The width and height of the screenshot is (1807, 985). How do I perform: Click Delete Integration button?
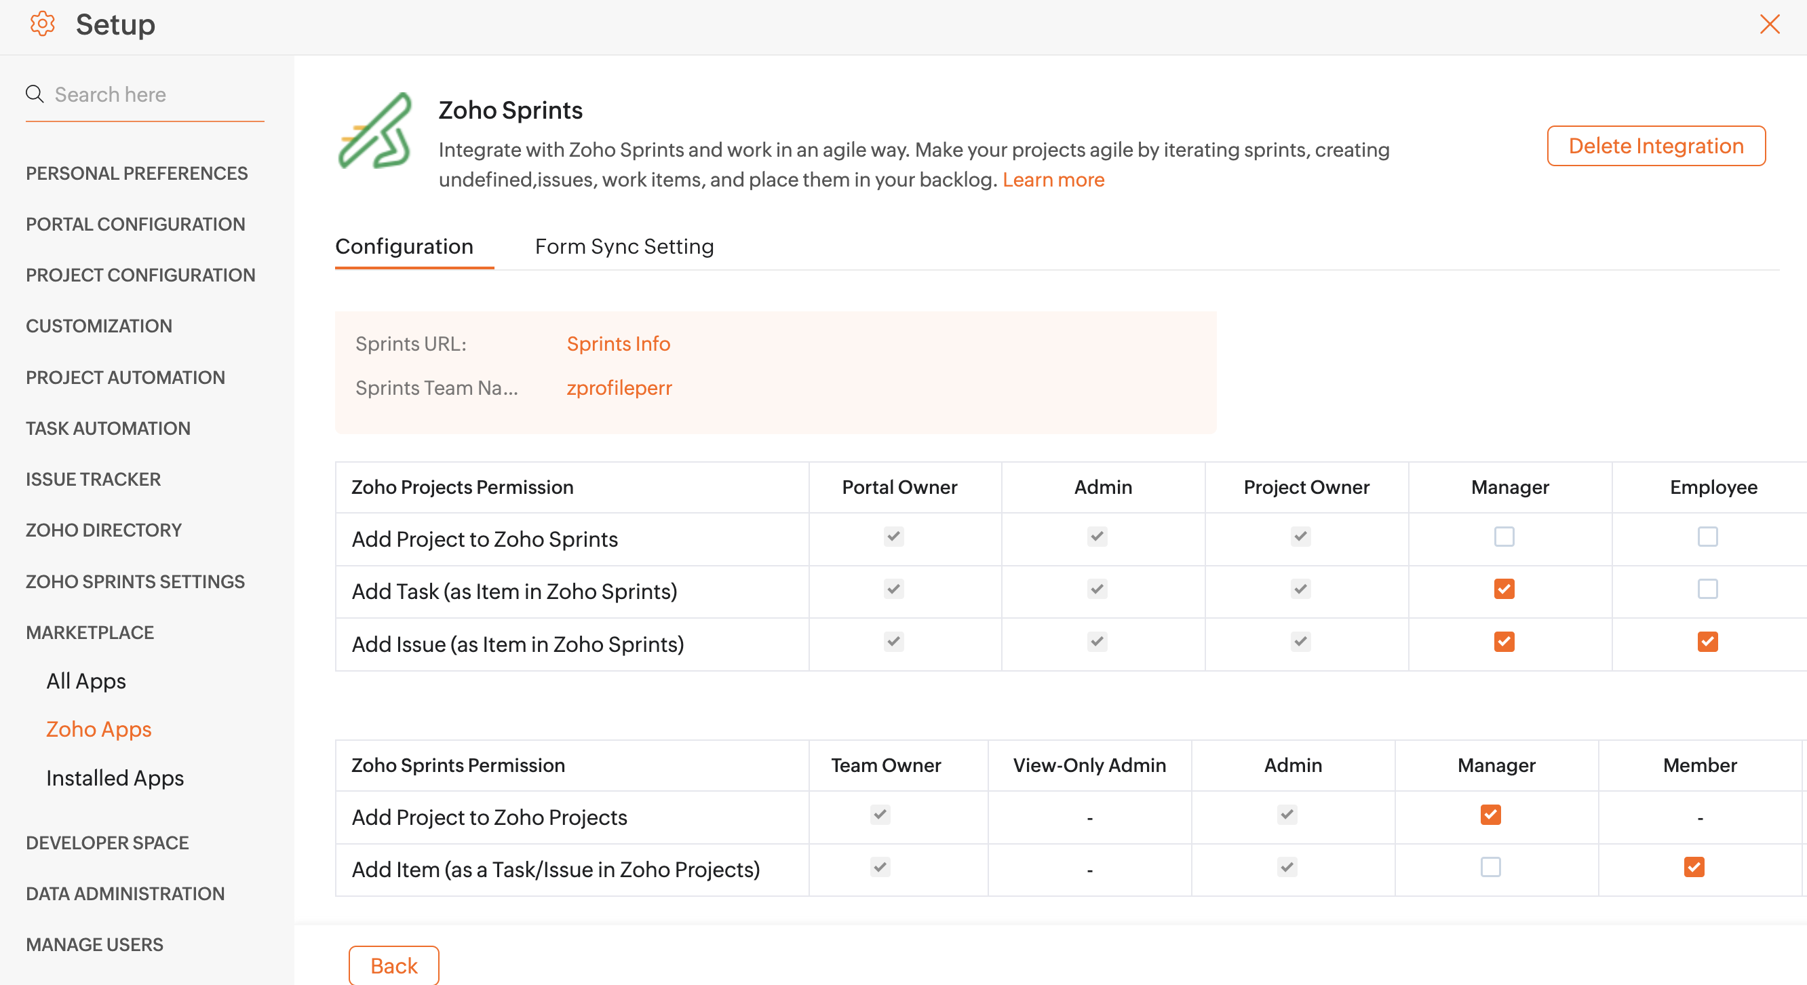click(1656, 146)
